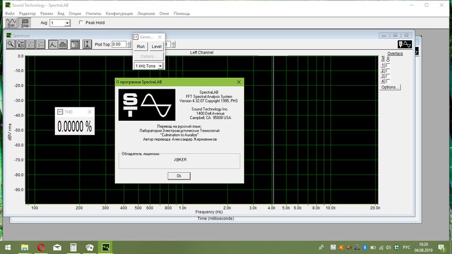Click the People icon in taskbar

(321, 247)
